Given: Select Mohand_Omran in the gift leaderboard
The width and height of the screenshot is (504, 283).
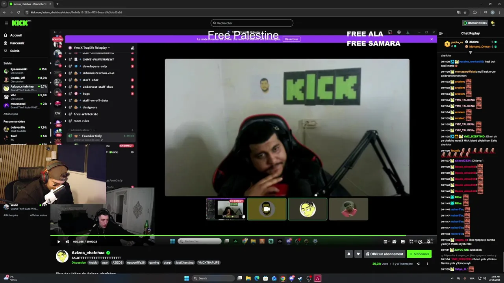Looking at the screenshot, I should tap(480, 46).
